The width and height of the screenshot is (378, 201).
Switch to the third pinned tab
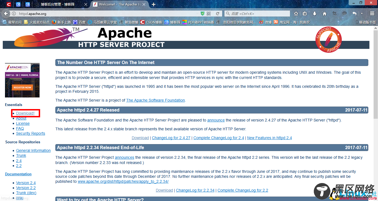(28, 4)
